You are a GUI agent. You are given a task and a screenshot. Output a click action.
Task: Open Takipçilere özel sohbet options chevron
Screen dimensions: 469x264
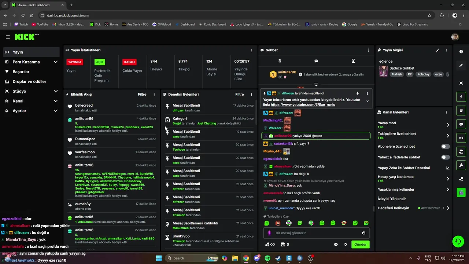[448, 136]
